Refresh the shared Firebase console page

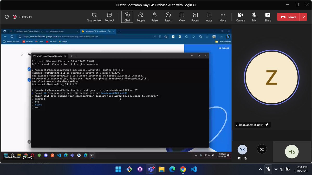tap(12, 37)
